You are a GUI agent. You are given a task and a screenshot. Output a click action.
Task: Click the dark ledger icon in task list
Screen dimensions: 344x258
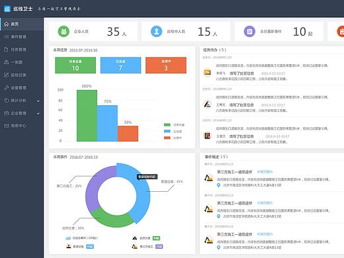(x=207, y=136)
